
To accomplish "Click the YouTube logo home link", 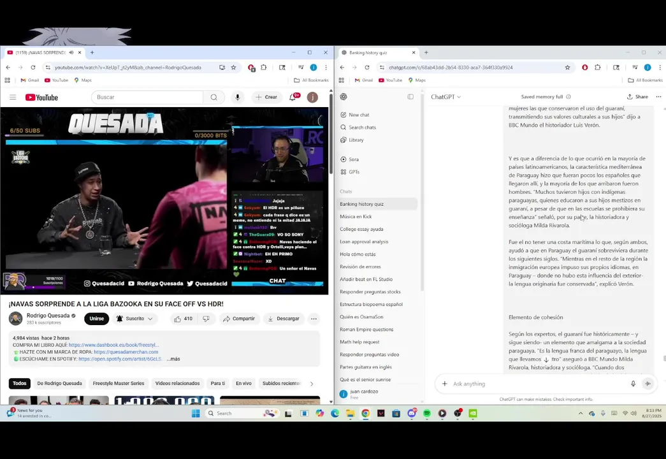I will click(x=41, y=98).
